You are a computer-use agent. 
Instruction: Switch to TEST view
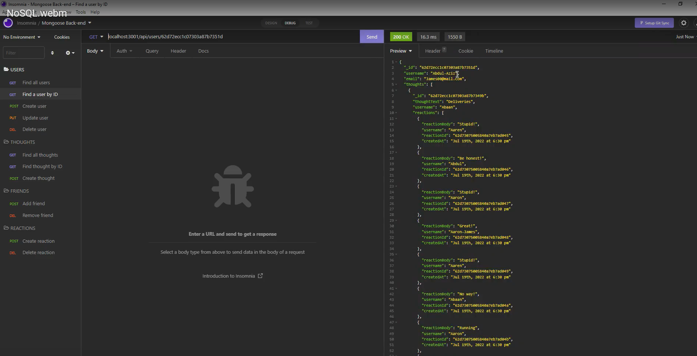coord(309,23)
